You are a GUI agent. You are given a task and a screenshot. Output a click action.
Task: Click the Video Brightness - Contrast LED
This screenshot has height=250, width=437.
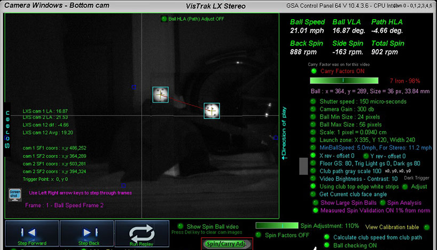313,178
